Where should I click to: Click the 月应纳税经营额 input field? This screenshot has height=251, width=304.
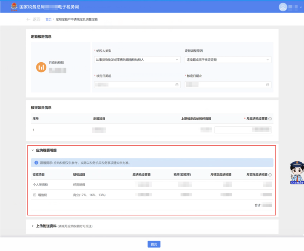tap(243, 130)
